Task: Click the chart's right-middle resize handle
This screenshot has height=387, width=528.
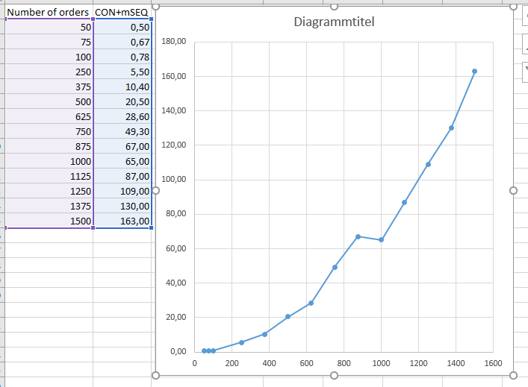Action: pos(513,191)
